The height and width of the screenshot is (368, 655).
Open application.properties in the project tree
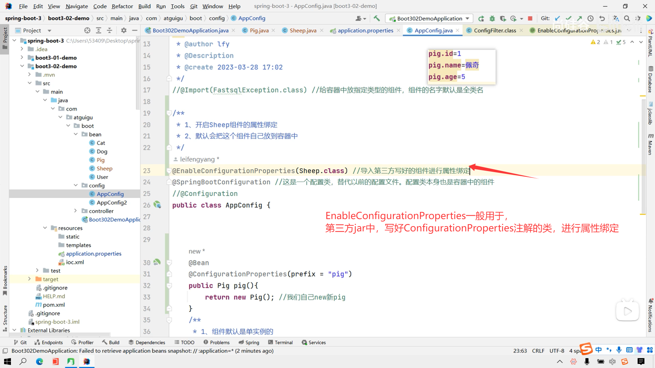[93, 254]
